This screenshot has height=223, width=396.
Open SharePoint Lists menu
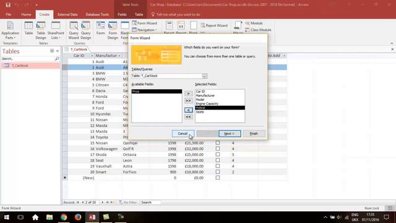click(56, 30)
